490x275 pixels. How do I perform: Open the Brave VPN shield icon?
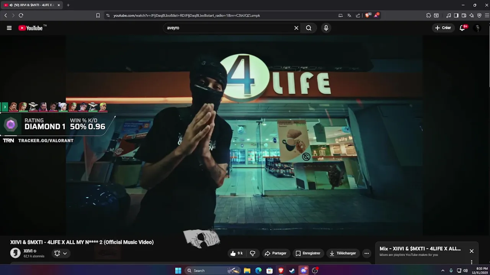point(479,15)
